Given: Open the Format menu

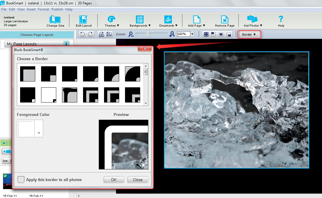Looking at the screenshot, I should point(43,9).
